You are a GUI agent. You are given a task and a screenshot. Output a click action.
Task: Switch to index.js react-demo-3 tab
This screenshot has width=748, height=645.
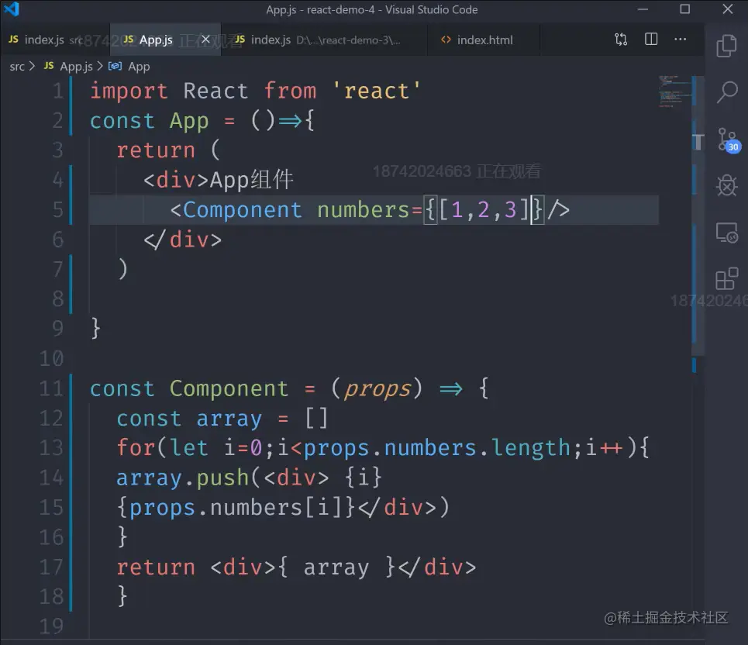(x=324, y=40)
